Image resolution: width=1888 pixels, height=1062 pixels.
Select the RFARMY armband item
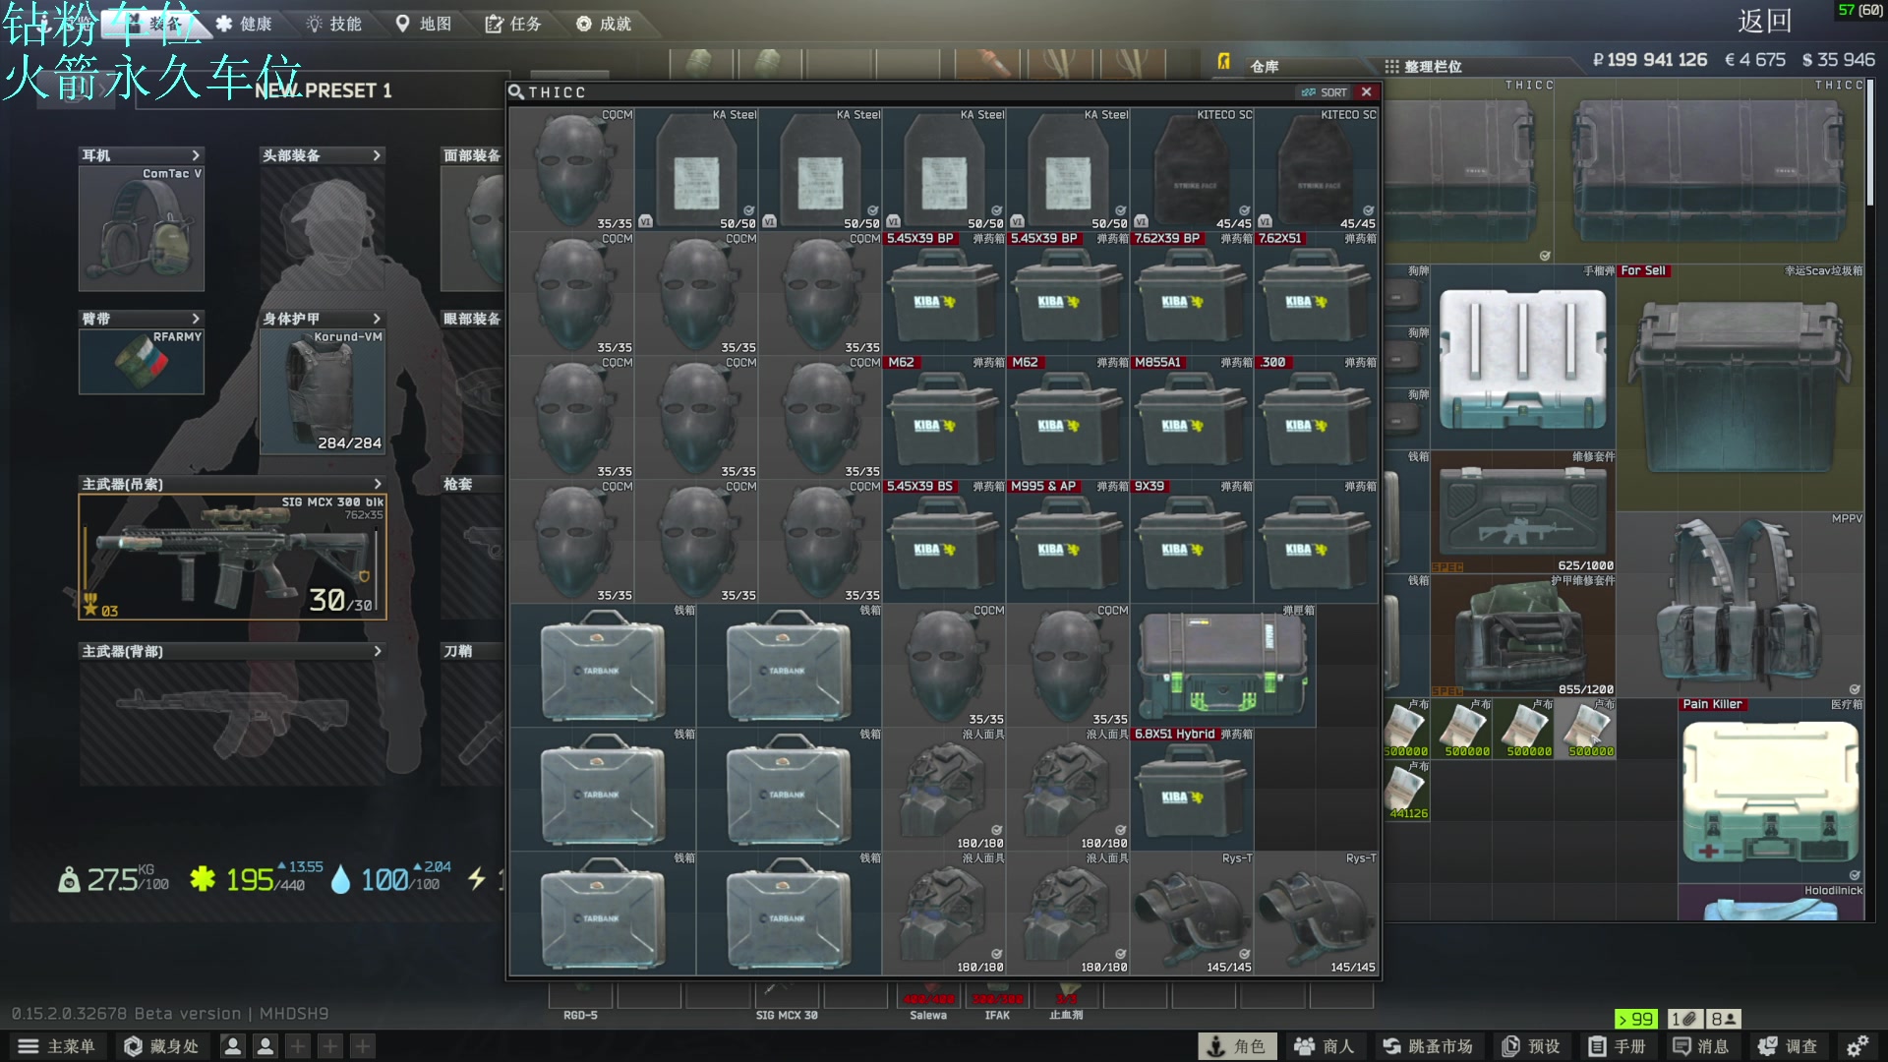(x=142, y=362)
